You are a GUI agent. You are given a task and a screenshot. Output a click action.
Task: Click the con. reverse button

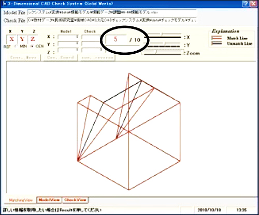pyautogui.click(x=97, y=57)
